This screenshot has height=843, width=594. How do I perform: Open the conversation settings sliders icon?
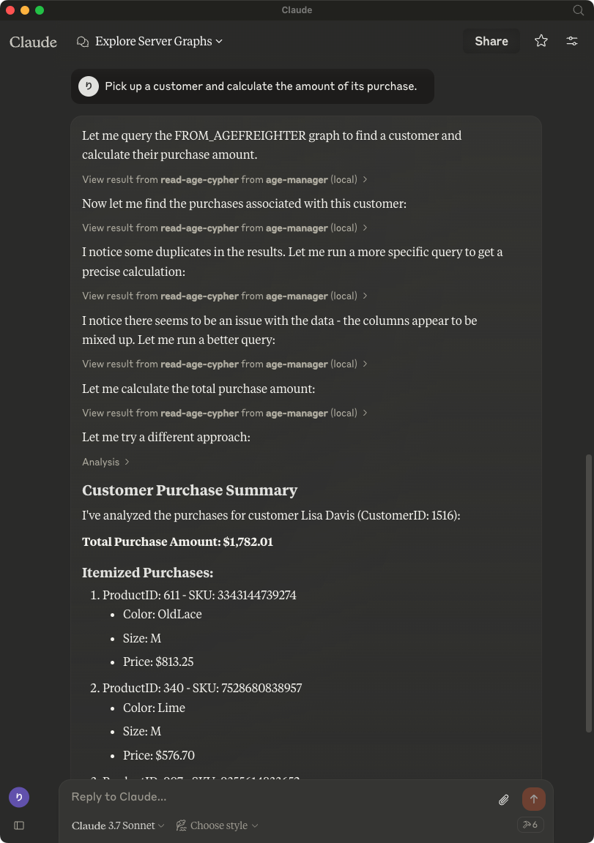click(571, 41)
